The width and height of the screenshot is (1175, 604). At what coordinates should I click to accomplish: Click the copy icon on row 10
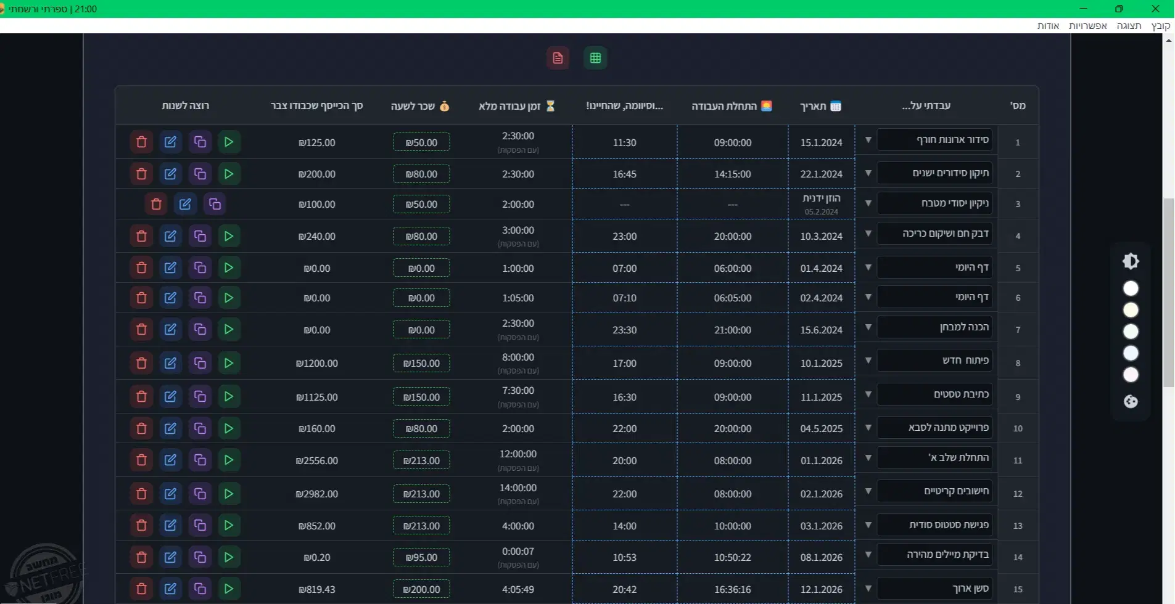pos(200,428)
